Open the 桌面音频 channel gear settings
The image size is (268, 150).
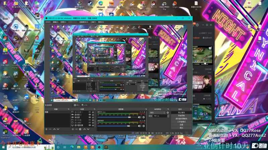pyautogui.click(x=144, y=126)
